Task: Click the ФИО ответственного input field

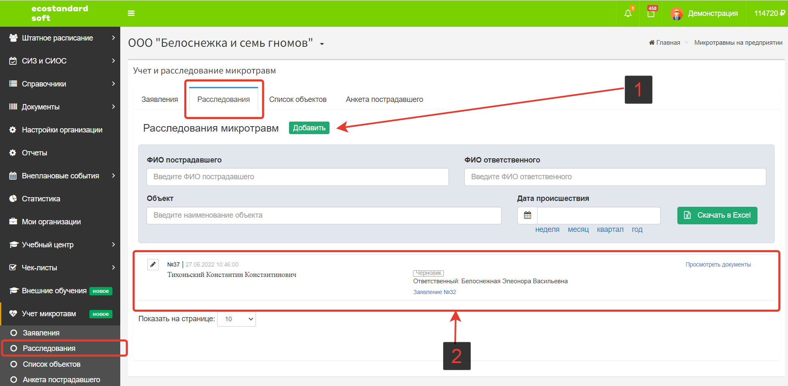Action: click(615, 177)
